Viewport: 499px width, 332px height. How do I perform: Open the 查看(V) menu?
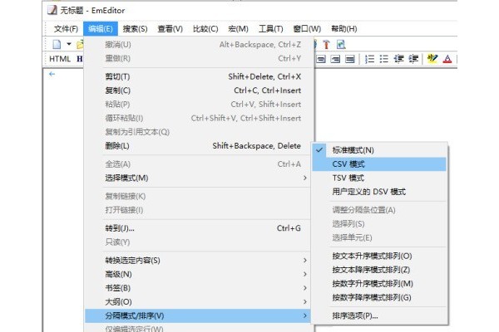(170, 29)
